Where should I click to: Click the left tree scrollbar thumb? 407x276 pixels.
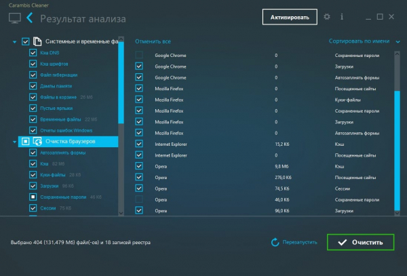pos(121,83)
